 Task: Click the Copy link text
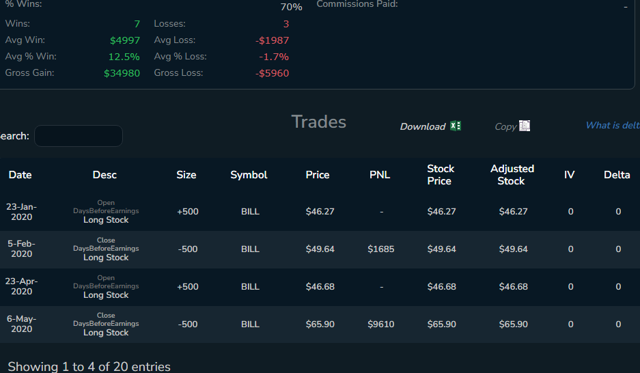click(505, 126)
